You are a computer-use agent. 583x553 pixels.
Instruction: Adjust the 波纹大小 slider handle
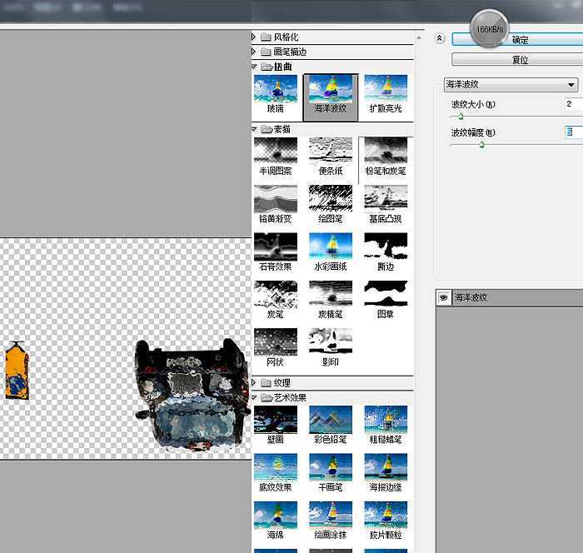click(461, 117)
